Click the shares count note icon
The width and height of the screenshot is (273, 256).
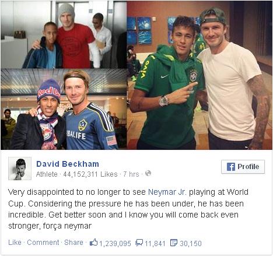[x=174, y=243]
